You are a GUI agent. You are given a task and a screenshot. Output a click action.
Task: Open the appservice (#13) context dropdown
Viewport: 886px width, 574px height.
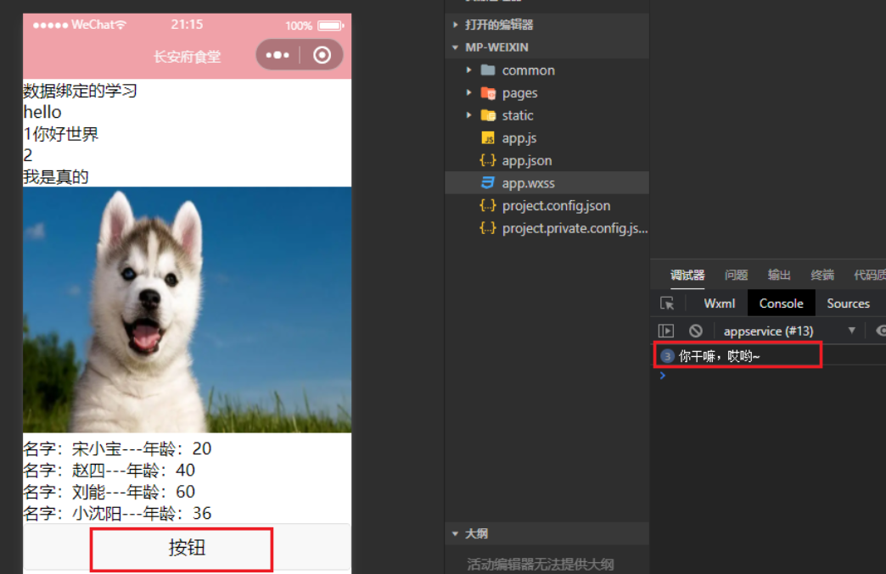790,331
